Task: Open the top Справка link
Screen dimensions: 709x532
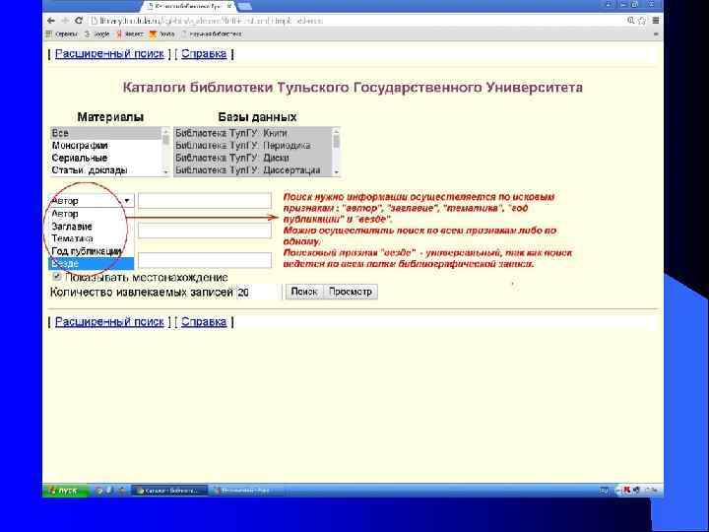Action: (204, 53)
